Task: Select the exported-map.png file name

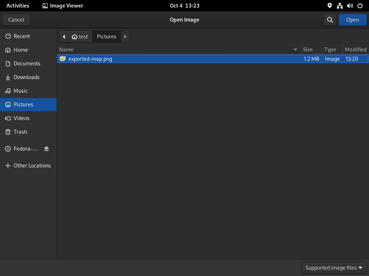Action: 90,59
